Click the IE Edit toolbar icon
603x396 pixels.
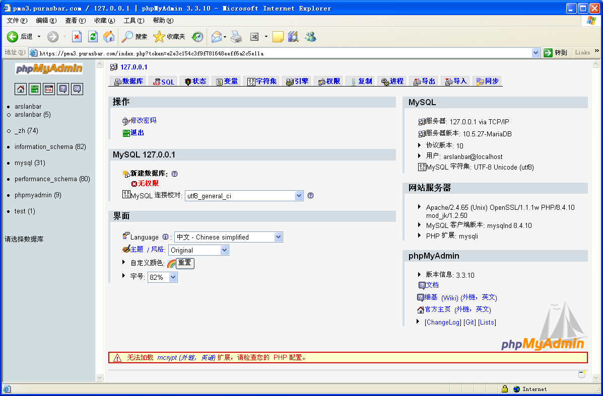tap(254, 37)
